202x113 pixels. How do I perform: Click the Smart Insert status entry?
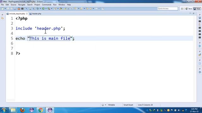[x=128, y=105]
